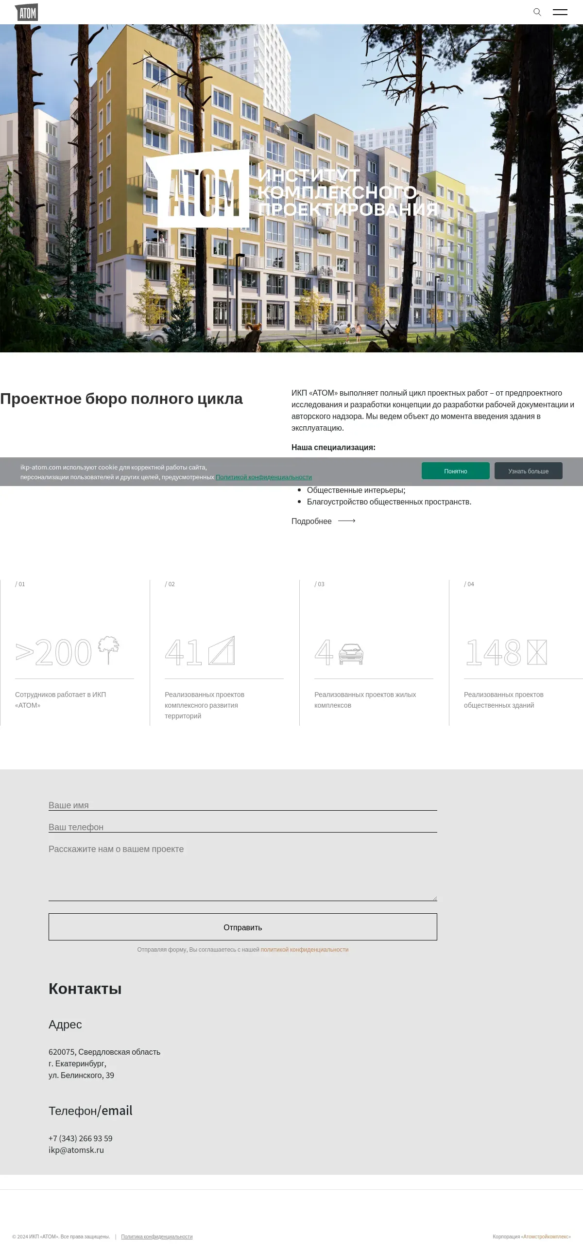This screenshot has height=1253, width=583.
Task: Click the ATOM logo in header
Action: 26,12
